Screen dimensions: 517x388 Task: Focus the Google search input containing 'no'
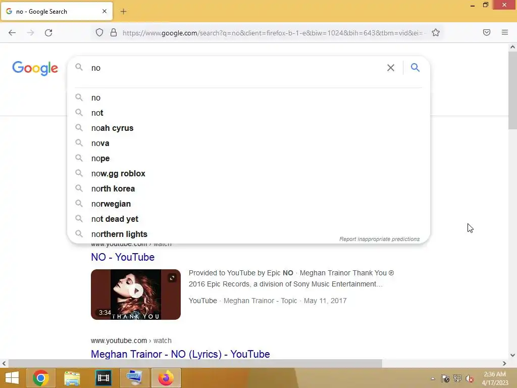(237, 68)
